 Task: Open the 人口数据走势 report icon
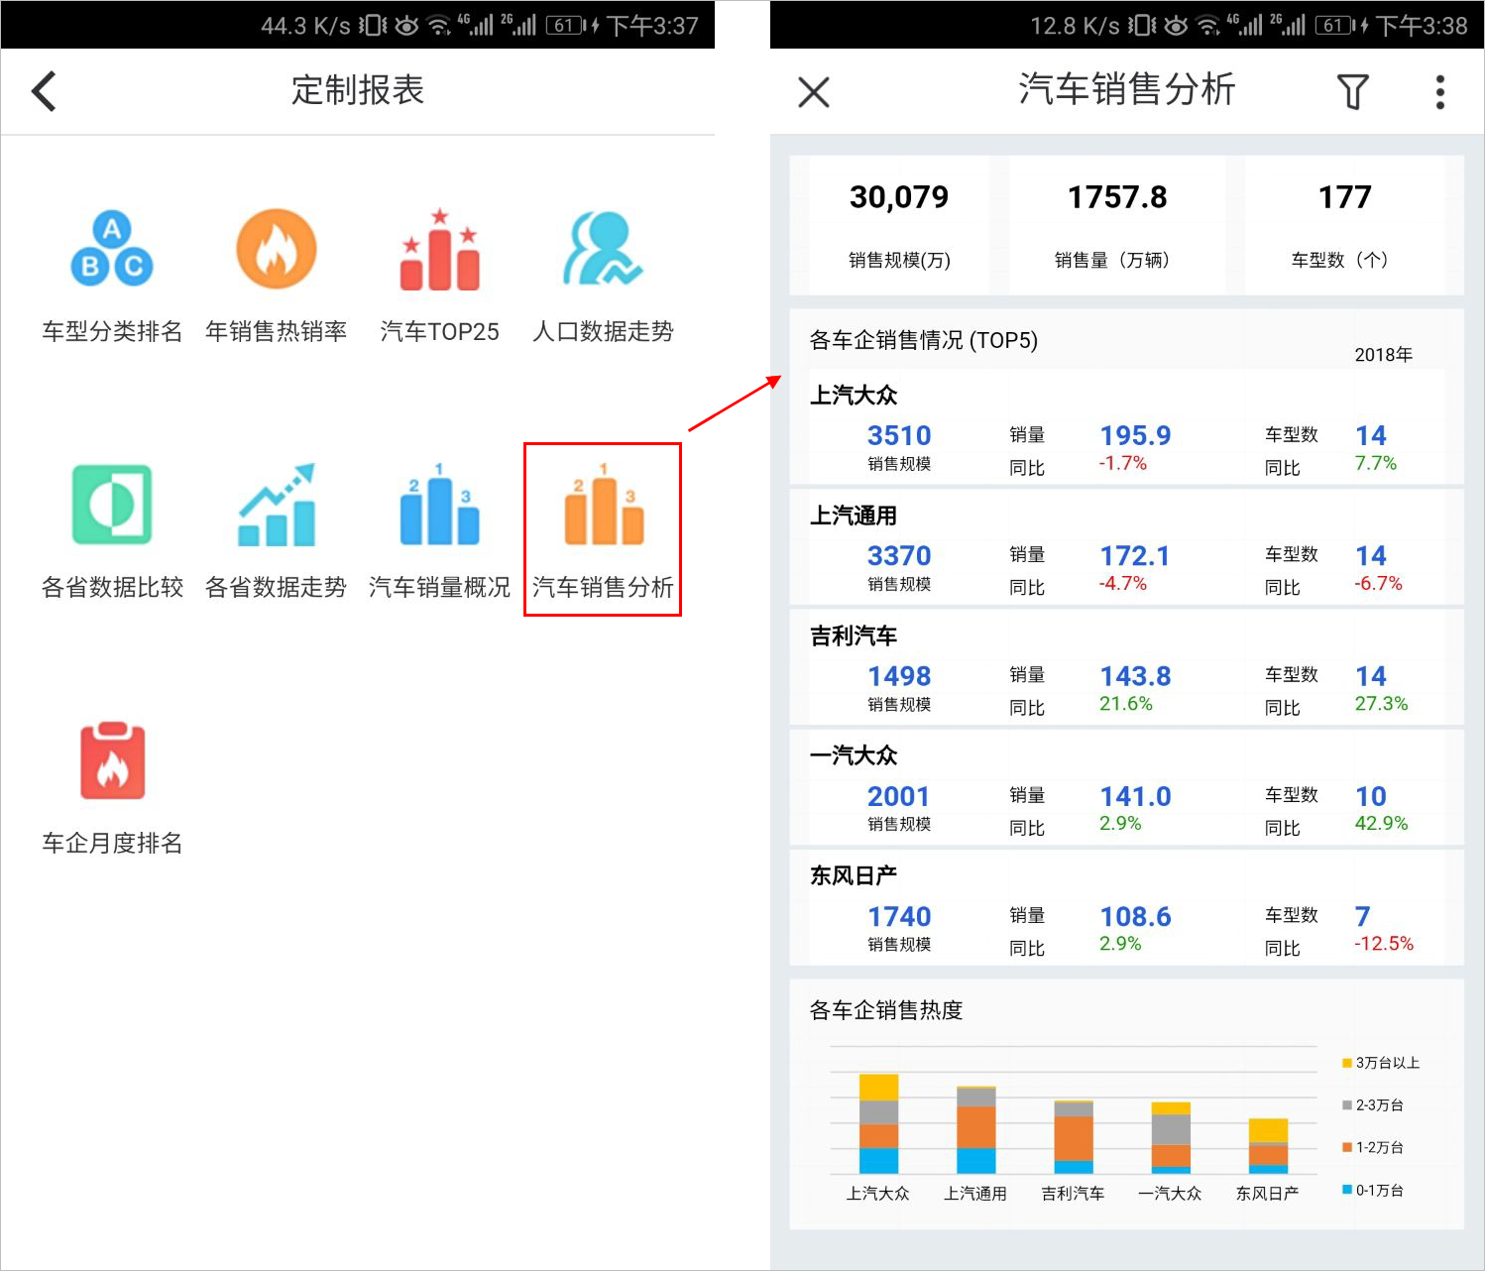click(603, 248)
